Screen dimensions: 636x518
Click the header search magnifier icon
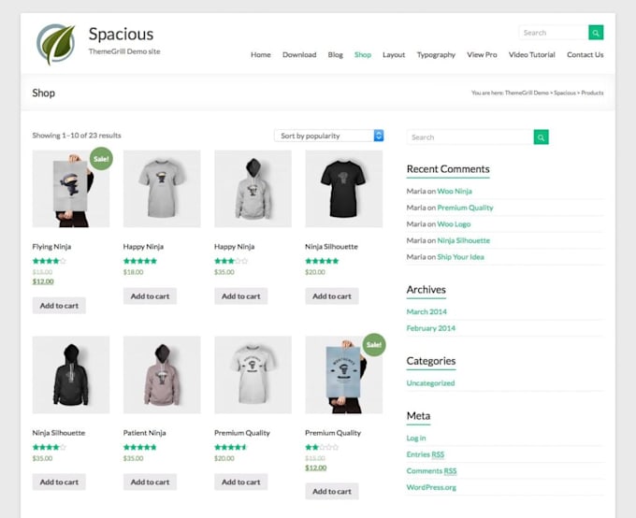point(596,33)
